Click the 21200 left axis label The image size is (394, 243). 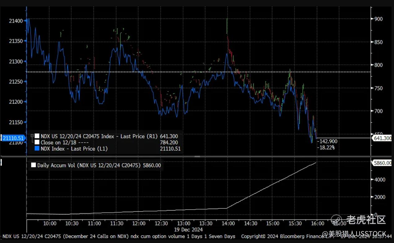(x=16, y=102)
